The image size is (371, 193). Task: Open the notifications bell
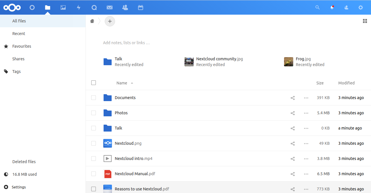pyautogui.click(x=332, y=7)
